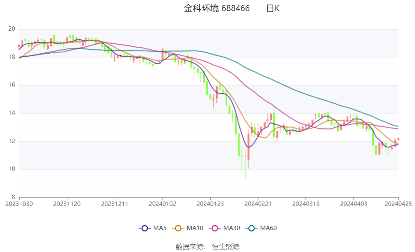Click the lowest green candlestick near 9.3
Image resolution: width=415 pixels, height=252 pixels.
pyautogui.click(x=245, y=164)
